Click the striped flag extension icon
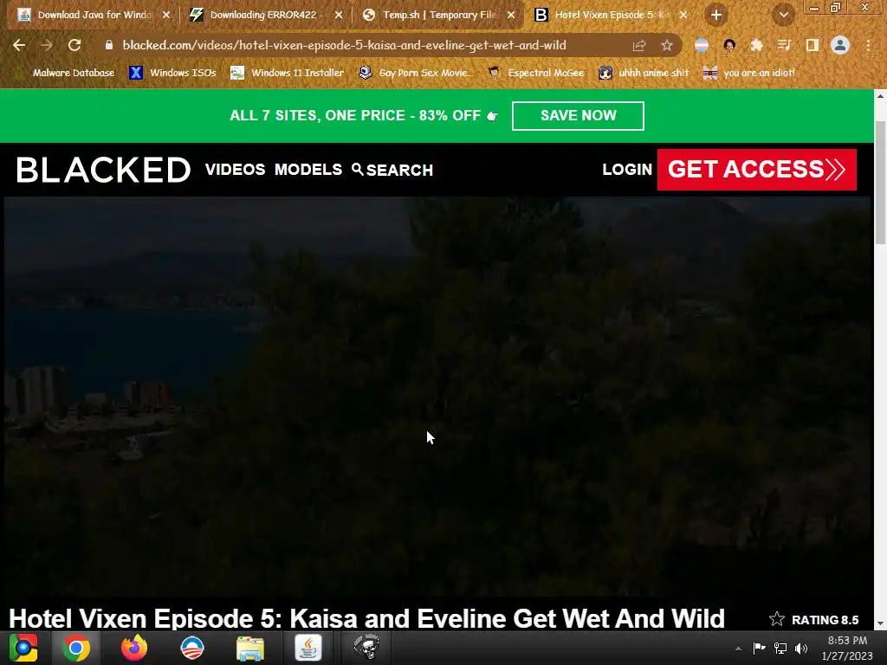 pyautogui.click(x=702, y=45)
